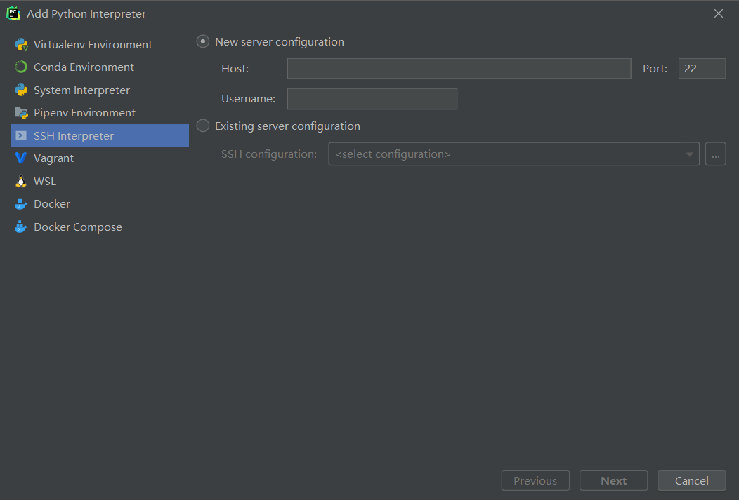Click the WSL penguin icon
The height and width of the screenshot is (500, 739).
[21, 182]
